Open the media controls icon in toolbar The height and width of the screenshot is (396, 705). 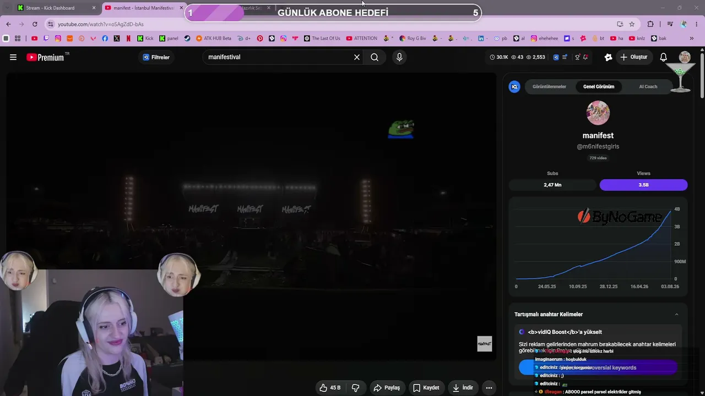pyautogui.click(x=670, y=24)
